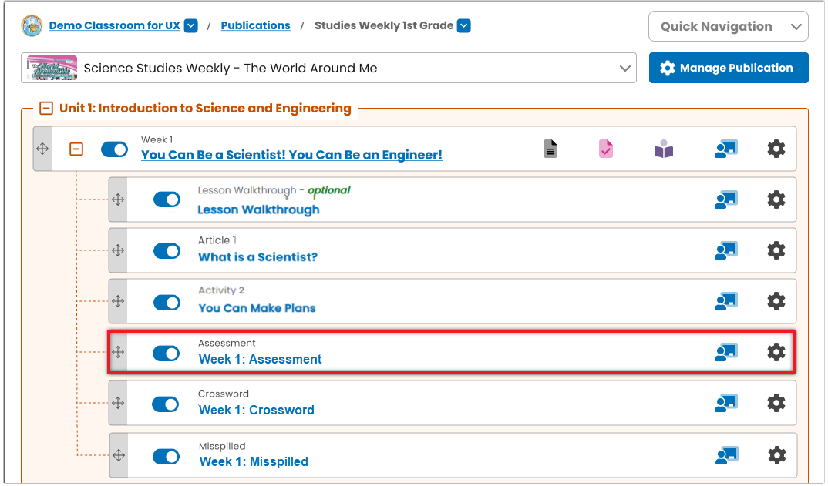The width and height of the screenshot is (828, 486).
Task: Open the Week 1: Misspilled link
Action: pyautogui.click(x=254, y=461)
